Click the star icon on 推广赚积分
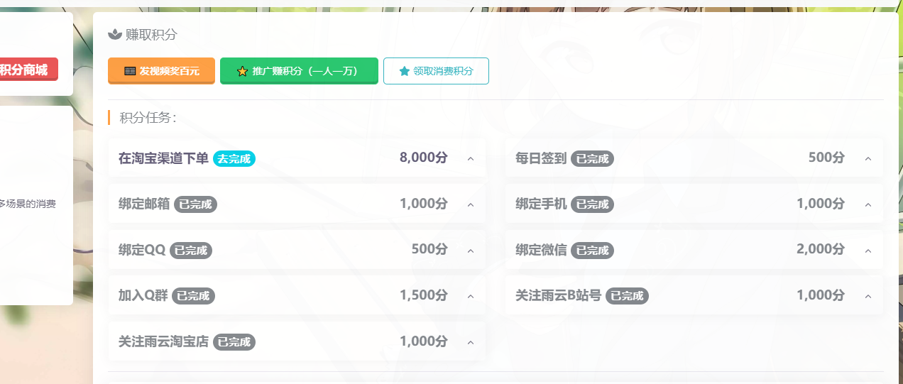The width and height of the screenshot is (903, 384). click(x=242, y=71)
